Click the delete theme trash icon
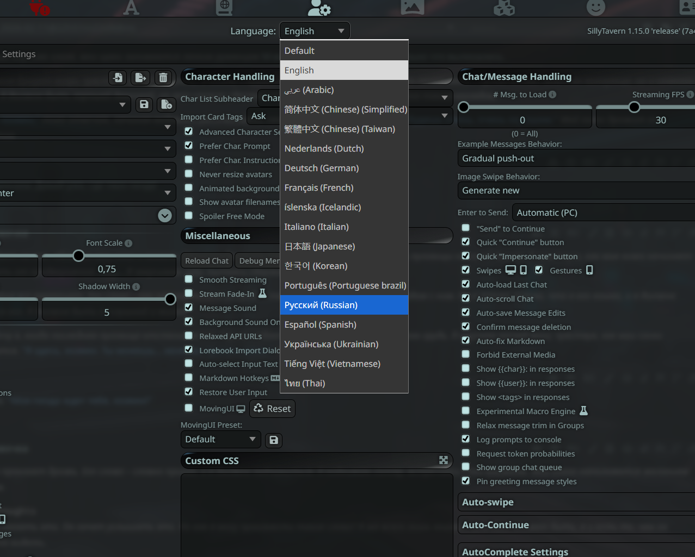The image size is (695, 557). click(163, 78)
